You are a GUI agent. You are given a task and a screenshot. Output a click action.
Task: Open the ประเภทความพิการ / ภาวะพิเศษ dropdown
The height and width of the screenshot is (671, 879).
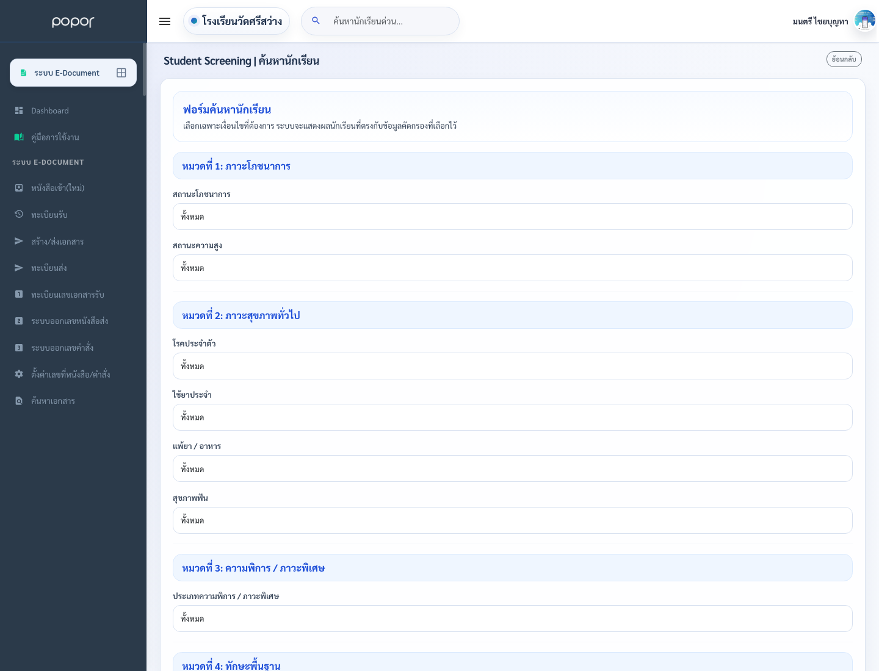pyautogui.click(x=513, y=619)
